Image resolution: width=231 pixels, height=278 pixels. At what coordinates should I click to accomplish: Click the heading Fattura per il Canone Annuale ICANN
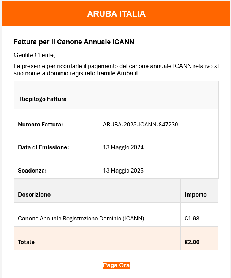pyautogui.click(x=74, y=42)
